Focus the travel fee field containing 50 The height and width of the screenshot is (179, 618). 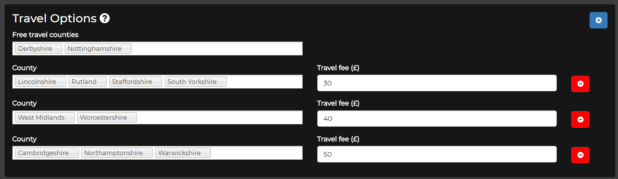pyautogui.click(x=437, y=154)
